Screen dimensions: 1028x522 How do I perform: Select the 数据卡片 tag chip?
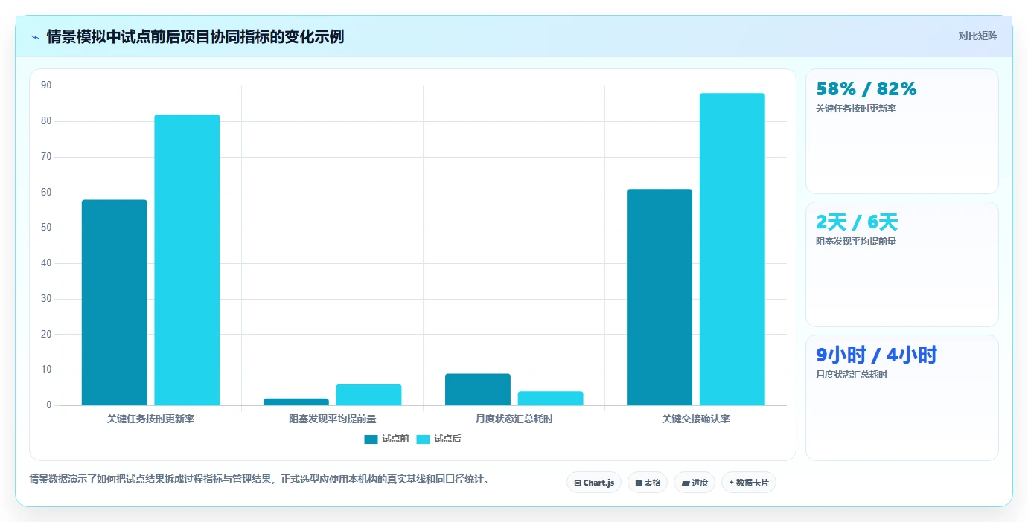click(749, 483)
